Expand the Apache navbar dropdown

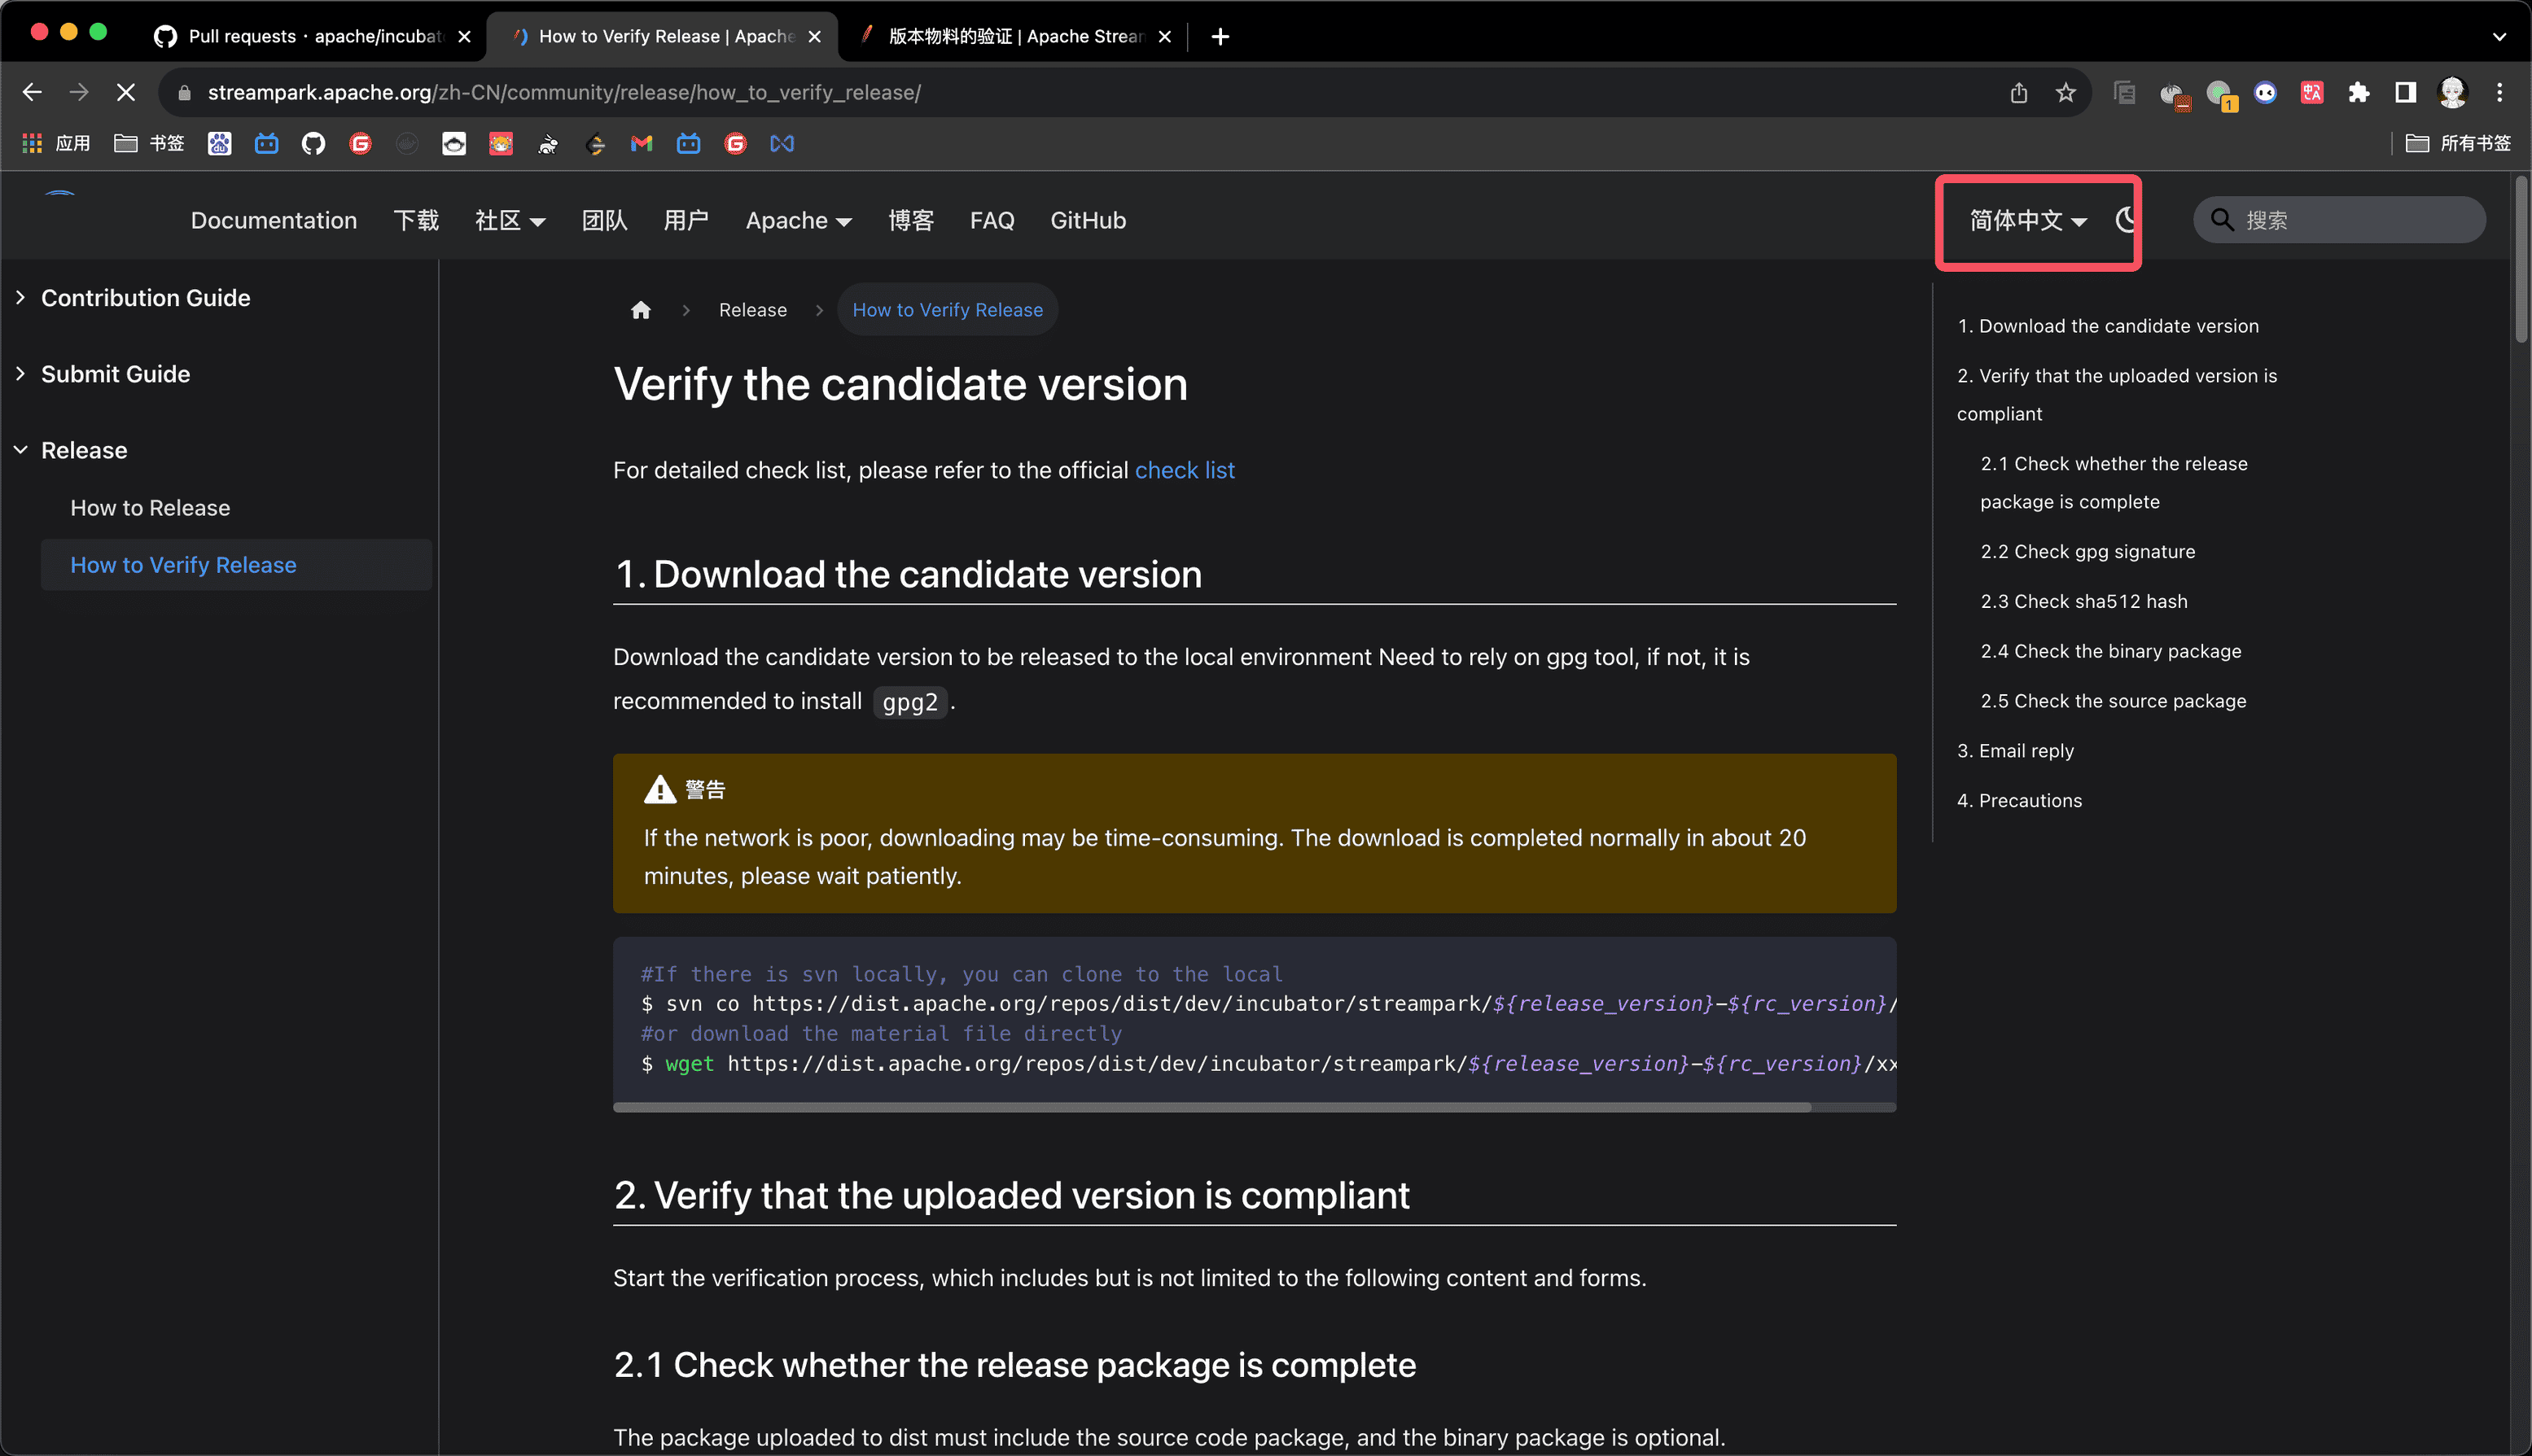799,220
